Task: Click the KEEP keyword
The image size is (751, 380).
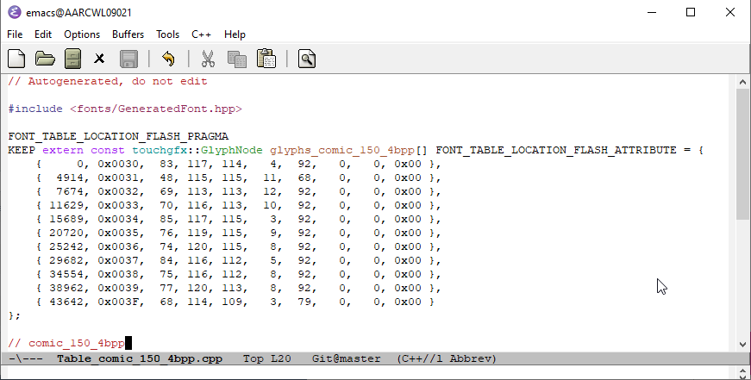Action: pyautogui.click(x=22, y=150)
